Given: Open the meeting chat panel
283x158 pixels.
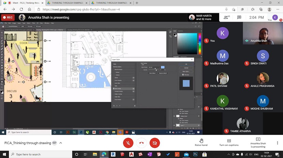Looking at the screenshot, I should pos(239,17).
